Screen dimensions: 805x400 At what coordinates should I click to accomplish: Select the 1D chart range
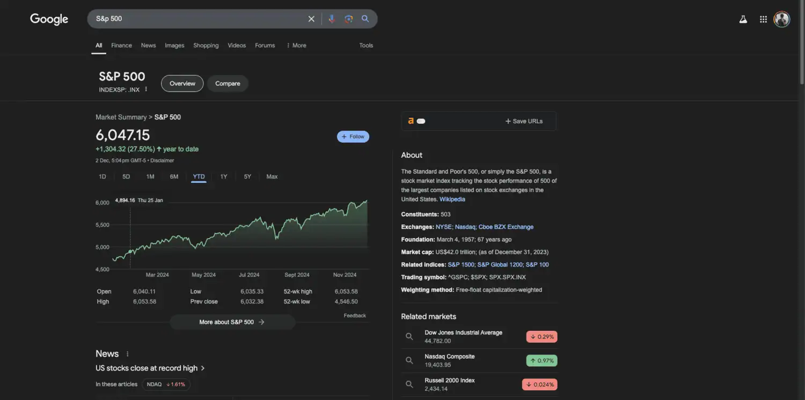point(103,176)
